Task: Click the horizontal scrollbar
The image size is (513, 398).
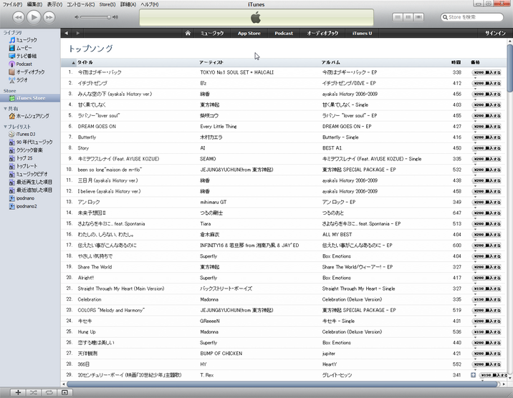Action: coord(282,384)
